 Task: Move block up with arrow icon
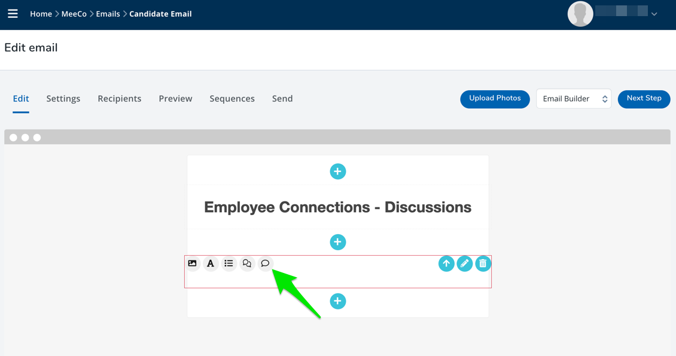[446, 263]
